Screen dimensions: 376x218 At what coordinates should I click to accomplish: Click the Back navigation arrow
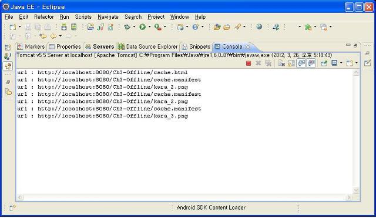pos(53,36)
